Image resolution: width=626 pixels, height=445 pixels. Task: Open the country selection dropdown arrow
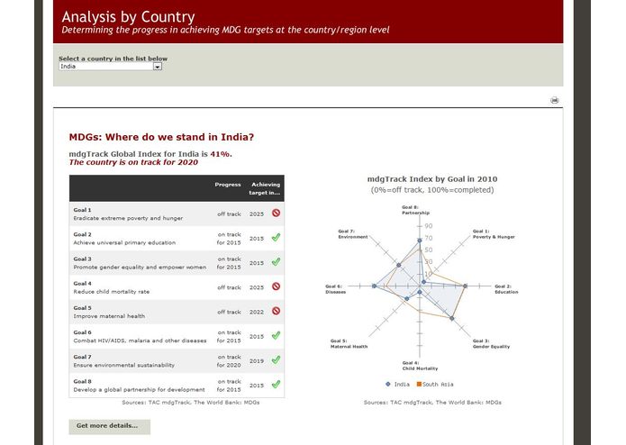[158, 67]
